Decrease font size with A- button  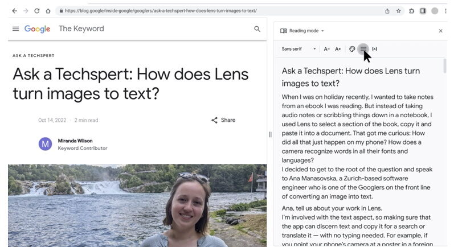tap(327, 49)
